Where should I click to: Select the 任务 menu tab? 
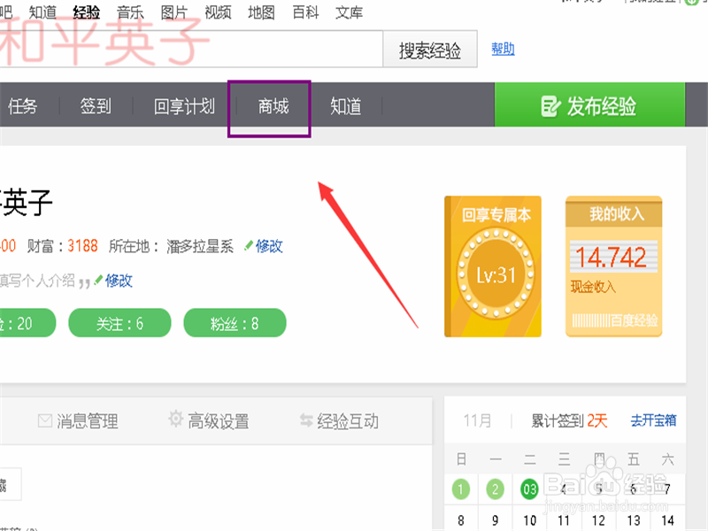(x=23, y=106)
